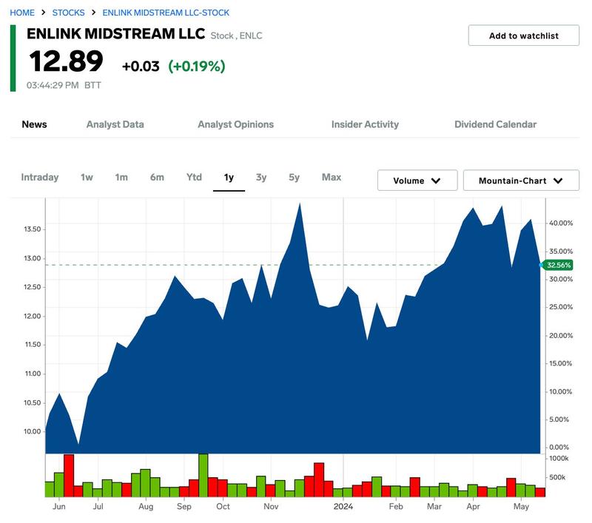Image resolution: width=592 pixels, height=523 pixels.
Task: Switch to the News tab
Action: pyautogui.click(x=34, y=124)
